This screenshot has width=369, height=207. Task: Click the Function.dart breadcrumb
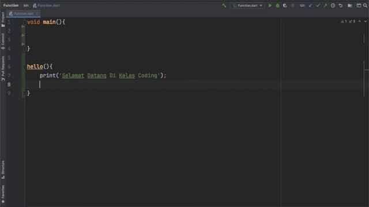tap(47, 5)
